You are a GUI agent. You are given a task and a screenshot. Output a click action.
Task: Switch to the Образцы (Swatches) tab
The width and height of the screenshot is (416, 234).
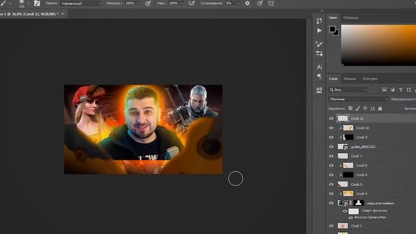[x=351, y=18]
